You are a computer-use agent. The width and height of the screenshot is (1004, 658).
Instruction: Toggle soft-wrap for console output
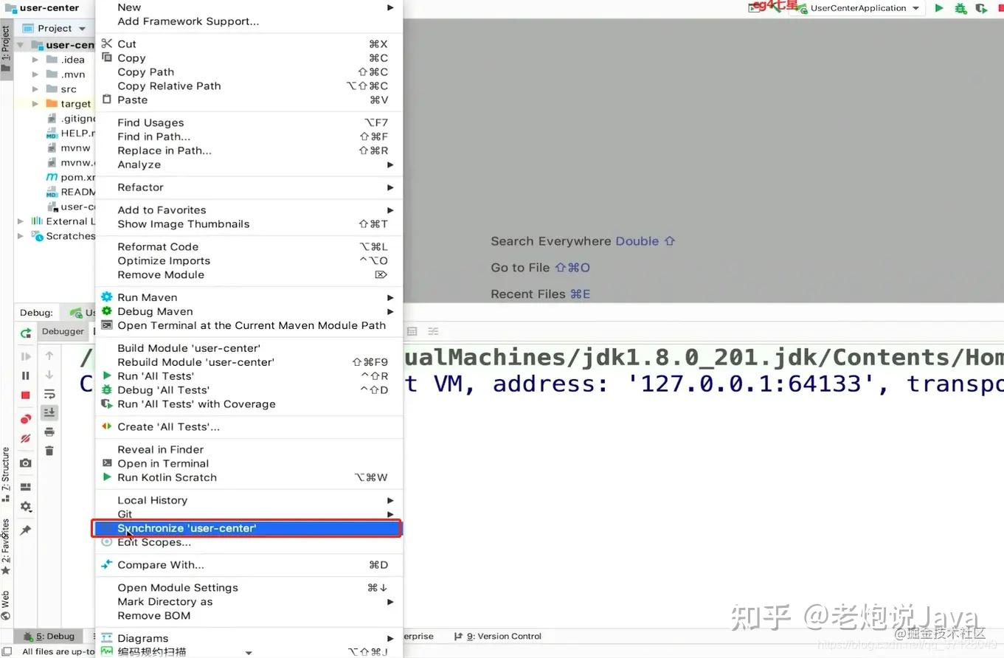coord(49,394)
